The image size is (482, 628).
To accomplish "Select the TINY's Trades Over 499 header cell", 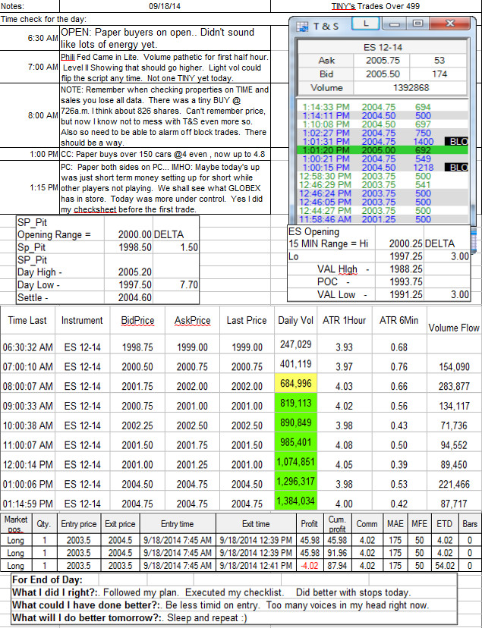I will (x=376, y=6).
